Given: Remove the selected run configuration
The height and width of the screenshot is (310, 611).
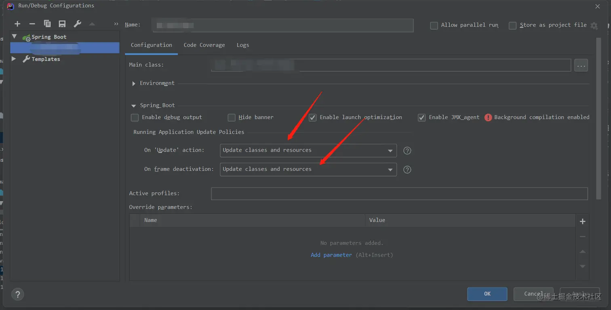Looking at the screenshot, I should pos(32,24).
